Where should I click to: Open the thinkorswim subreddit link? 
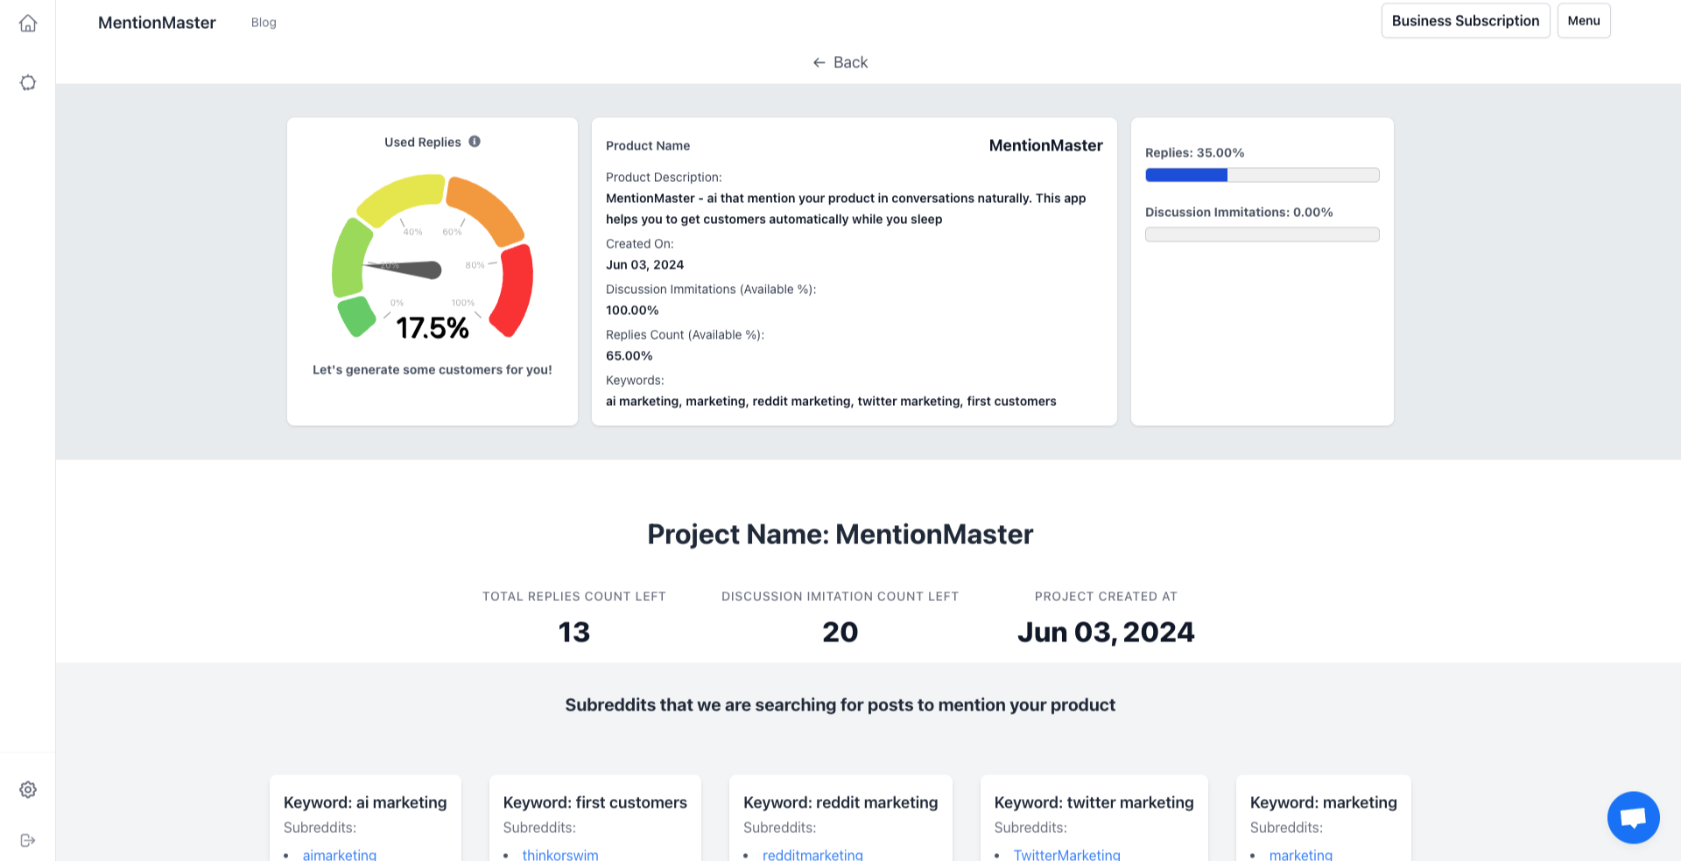pyautogui.click(x=560, y=854)
